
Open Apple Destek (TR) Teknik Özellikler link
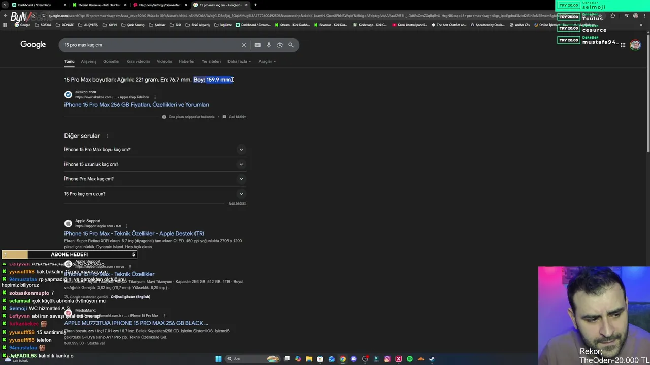[x=134, y=233]
